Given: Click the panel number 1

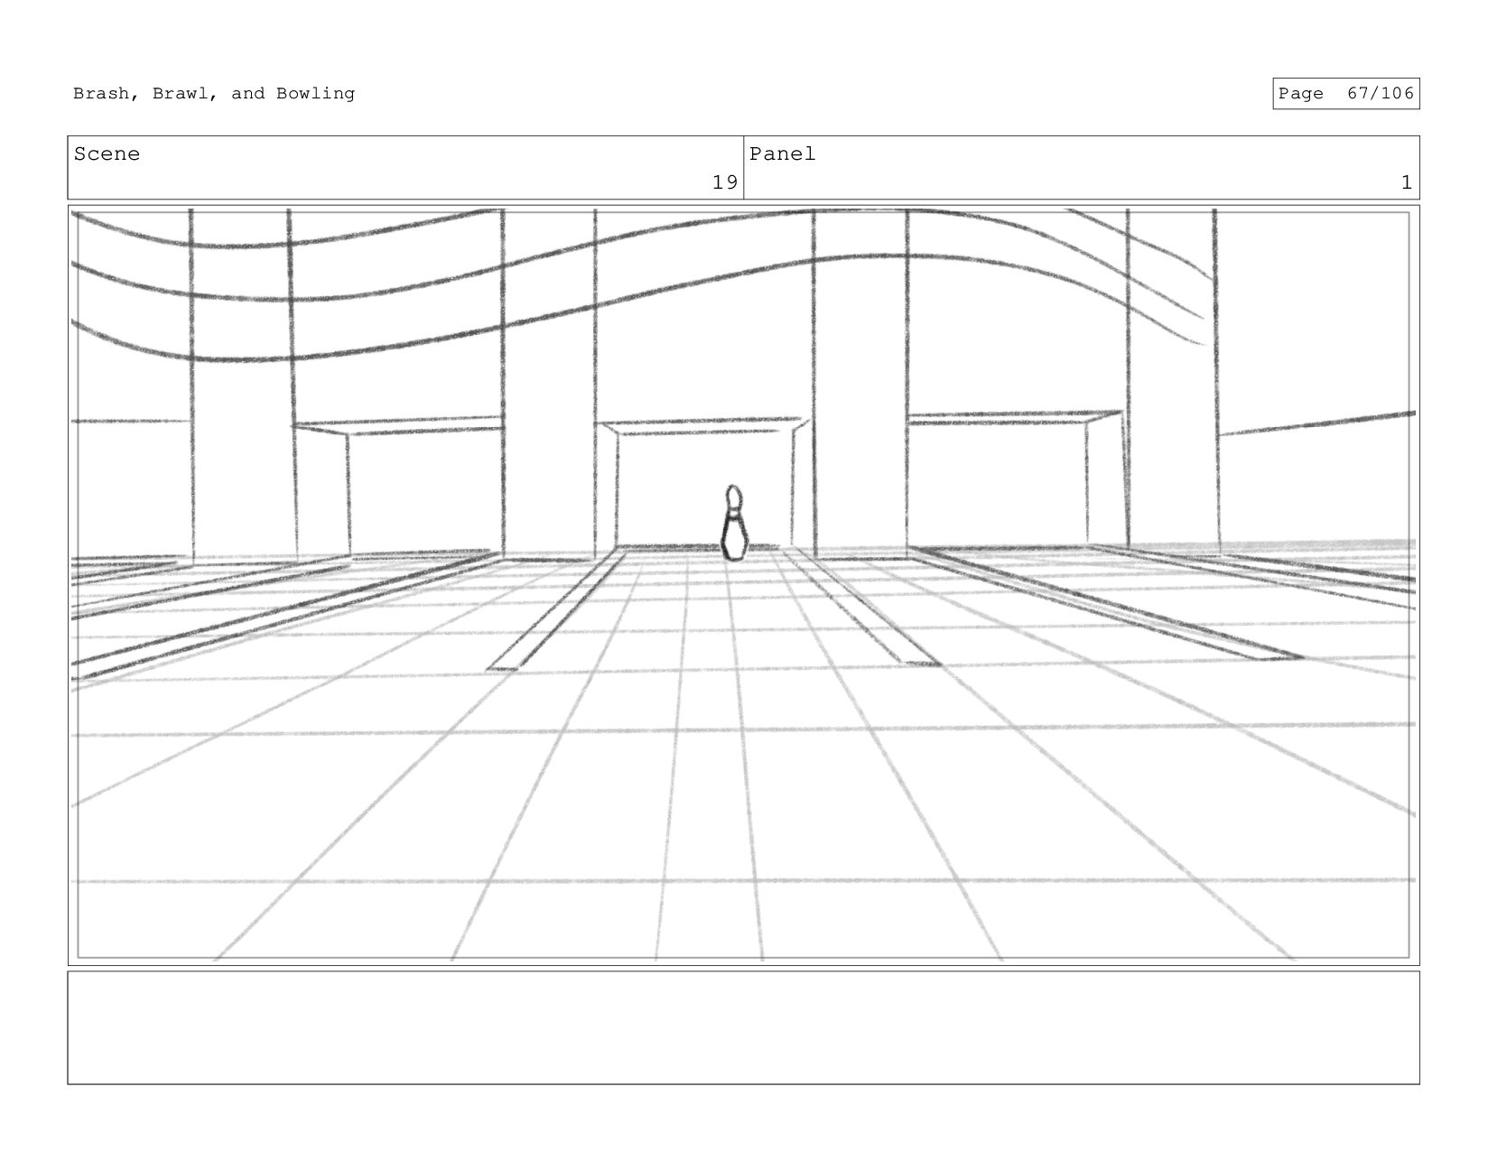Looking at the screenshot, I should point(1406,183).
